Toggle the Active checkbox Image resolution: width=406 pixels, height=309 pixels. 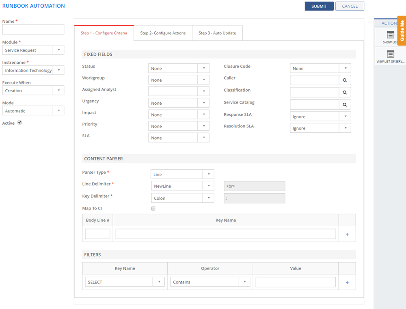click(19, 123)
